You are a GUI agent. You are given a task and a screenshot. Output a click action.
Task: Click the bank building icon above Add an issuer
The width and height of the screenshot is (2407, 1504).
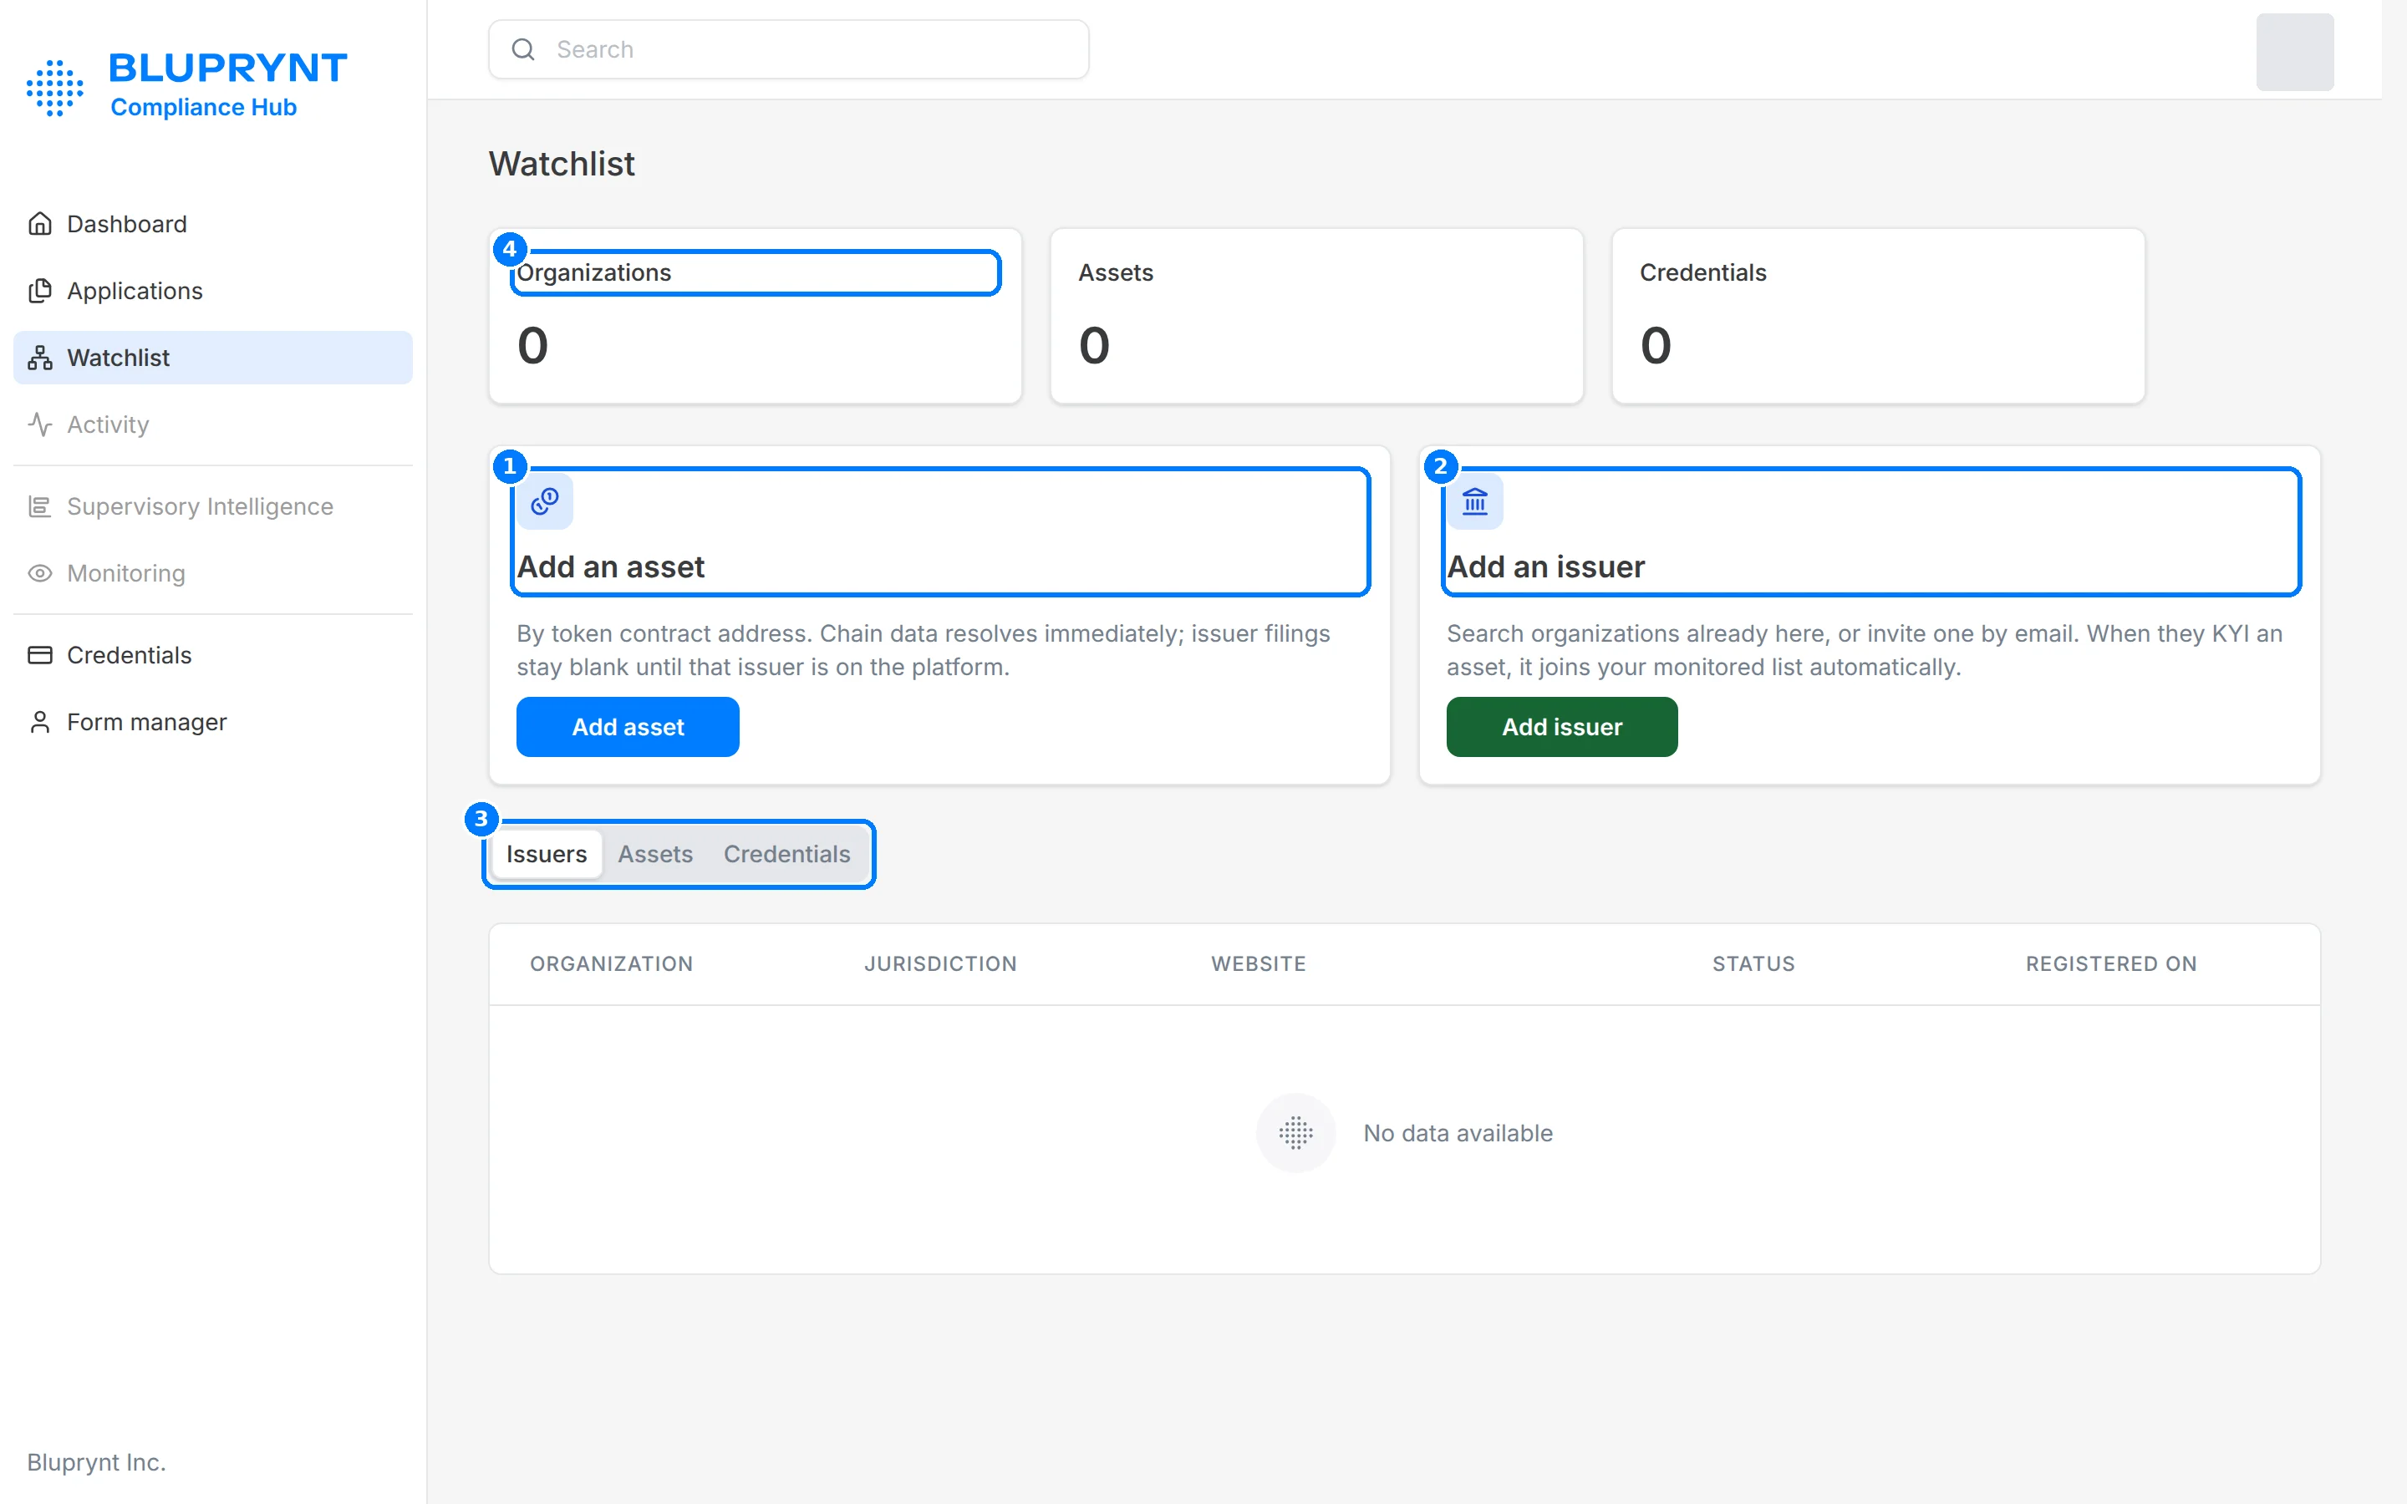(x=1475, y=501)
